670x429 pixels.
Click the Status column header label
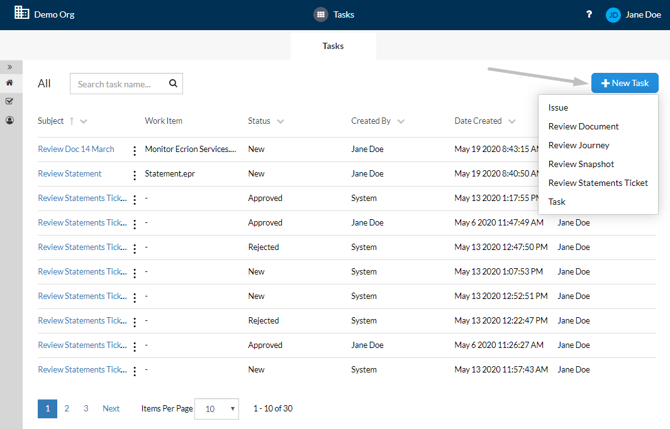click(259, 121)
